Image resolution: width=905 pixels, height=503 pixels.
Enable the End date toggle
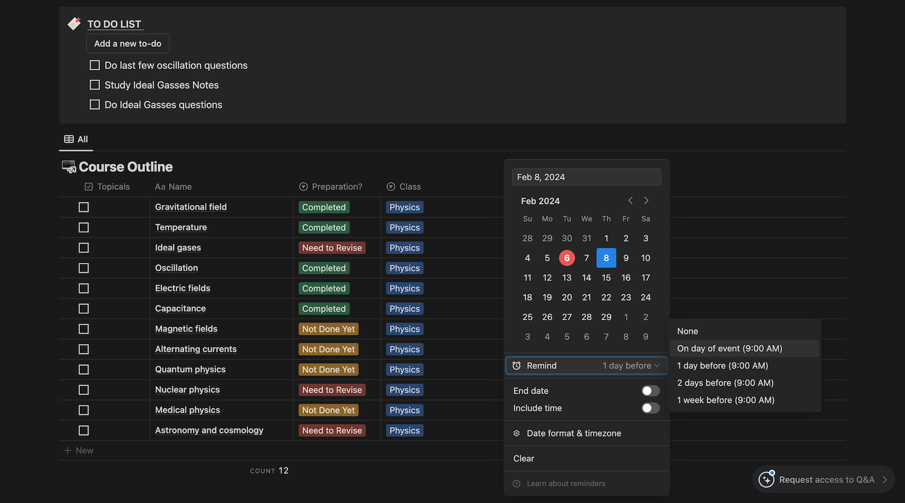651,391
